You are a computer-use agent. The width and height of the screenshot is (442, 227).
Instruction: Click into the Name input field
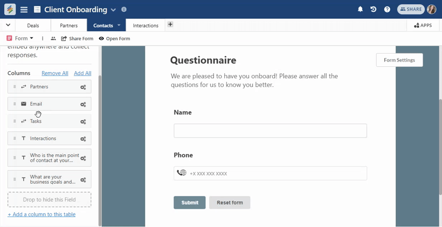tap(270, 131)
